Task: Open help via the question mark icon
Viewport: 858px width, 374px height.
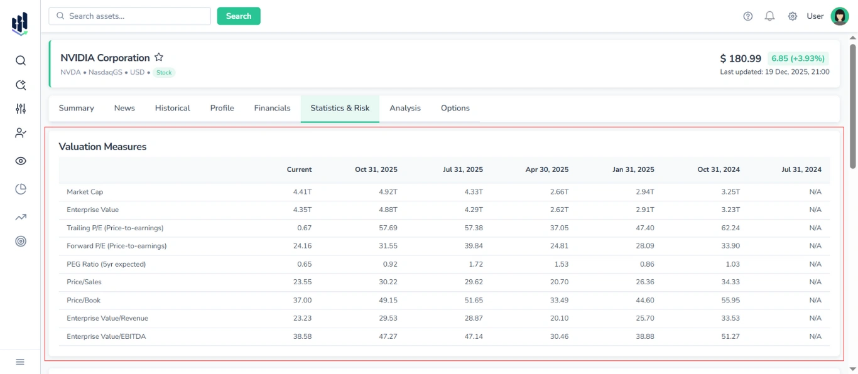Action: pyautogui.click(x=747, y=16)
